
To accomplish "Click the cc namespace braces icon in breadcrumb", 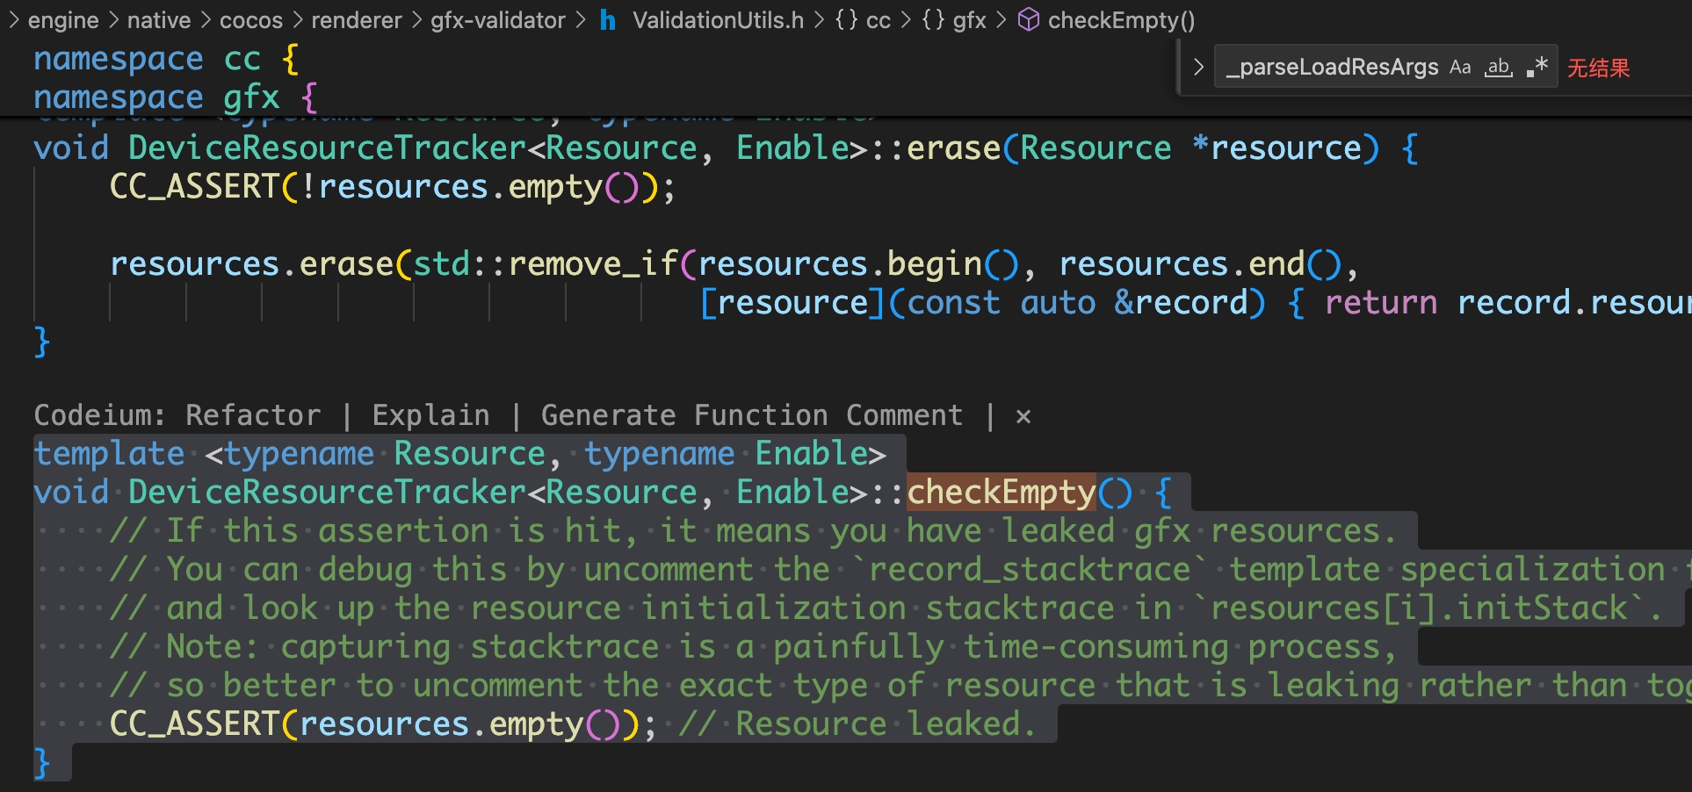I will (847, 20).
